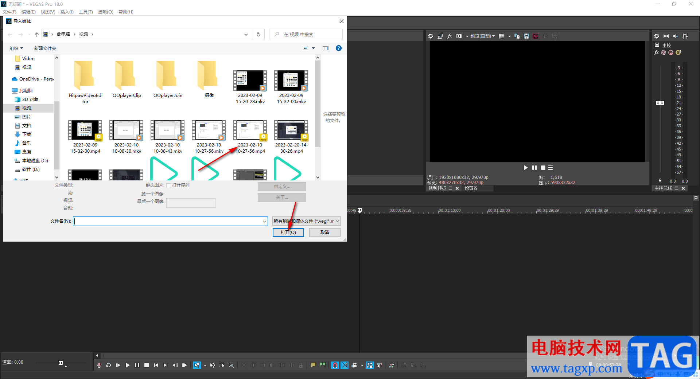Toggle snapping magnet button
This screenshot has width=700, height=379.
[335, 365]
